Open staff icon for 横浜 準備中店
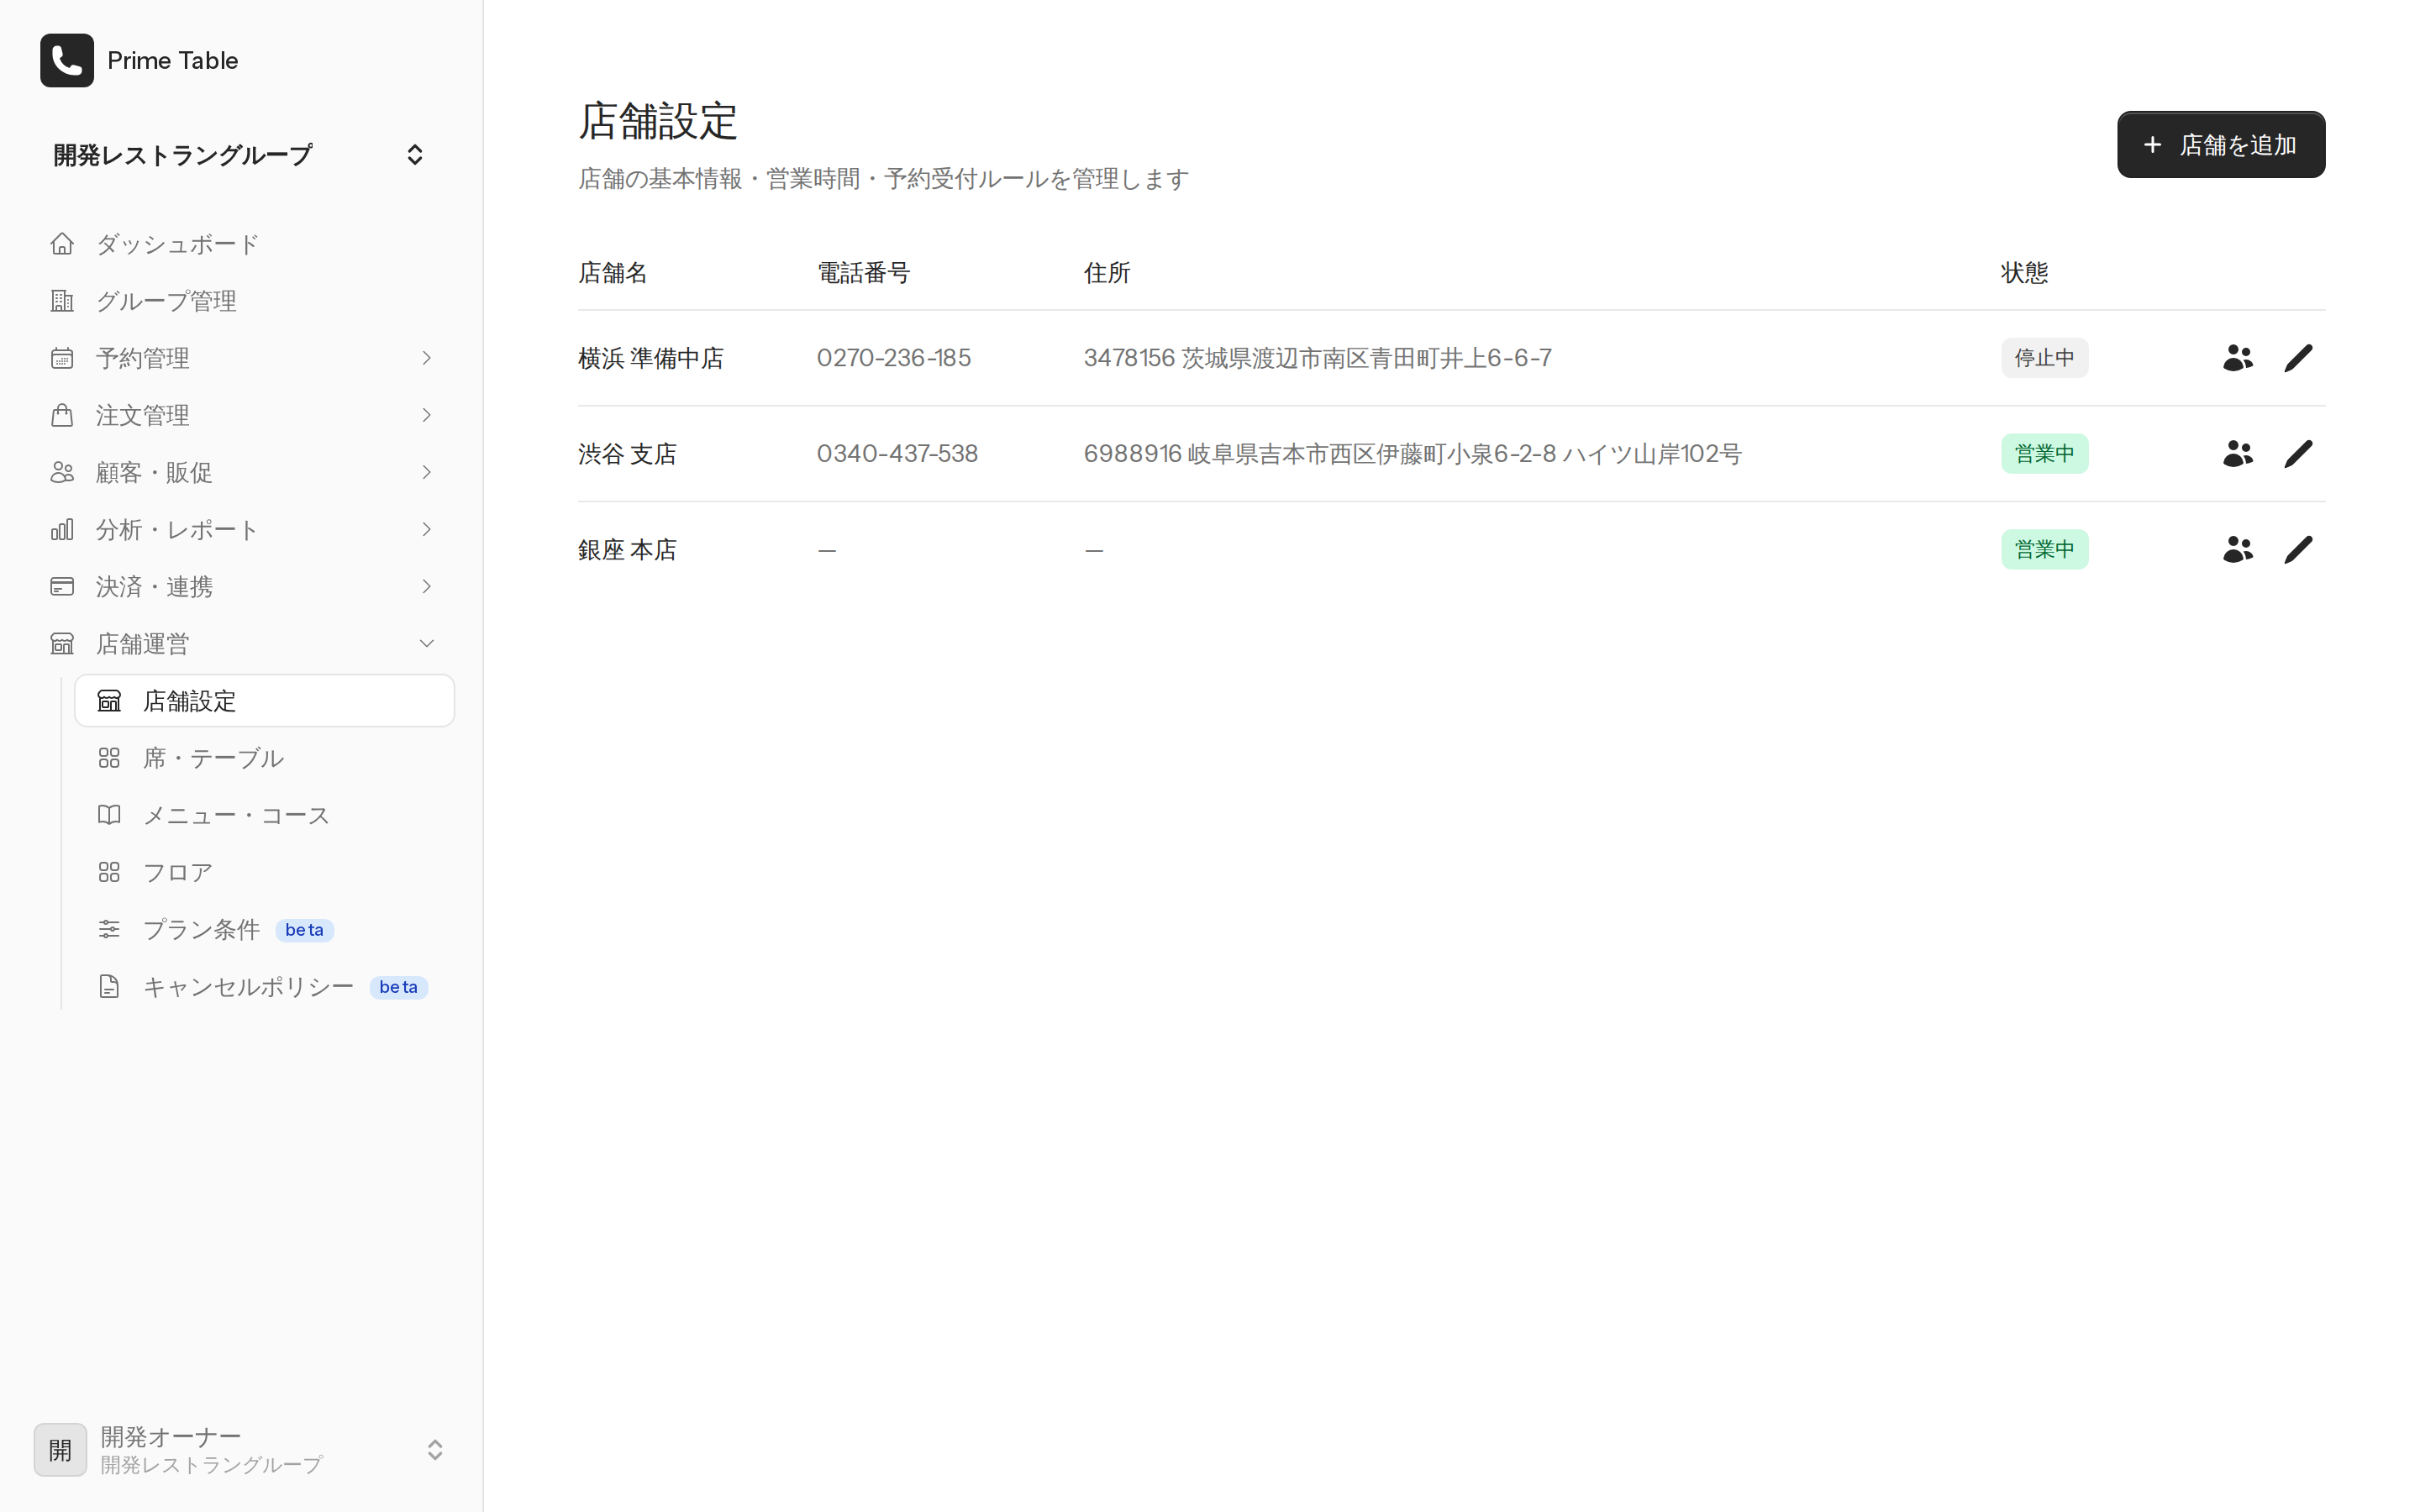Image resolution: width=2420 pixels, height=1512 pixels. point(2237,358)
